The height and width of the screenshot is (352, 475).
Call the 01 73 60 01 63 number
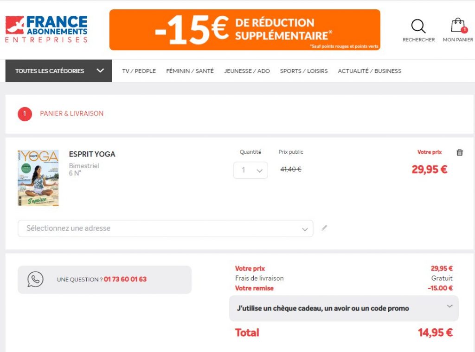tap(125, 280)
